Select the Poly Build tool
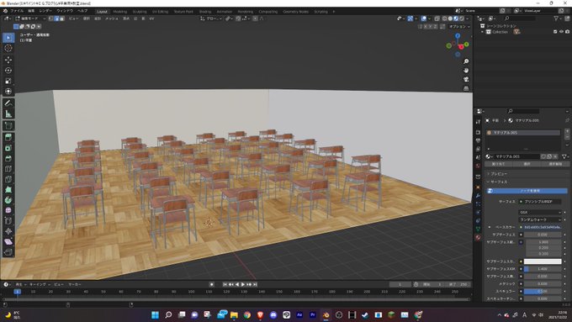 tap(8, 190)
